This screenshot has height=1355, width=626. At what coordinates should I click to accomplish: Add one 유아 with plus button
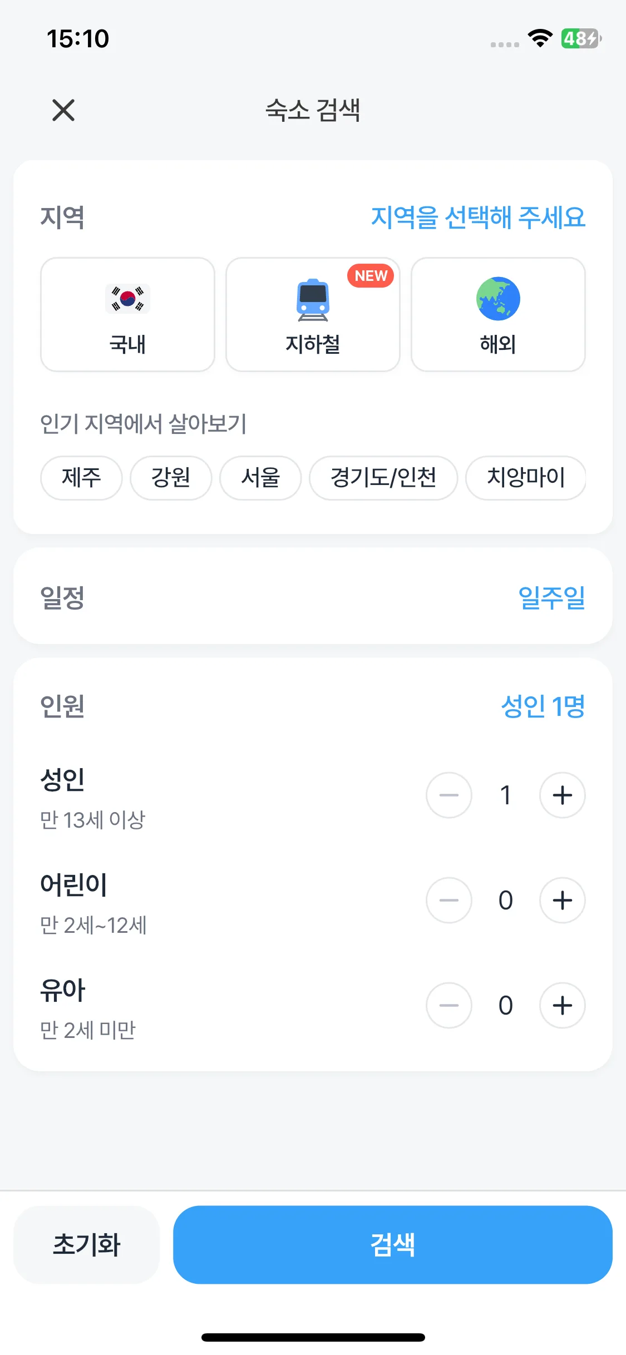(562, 1005)
